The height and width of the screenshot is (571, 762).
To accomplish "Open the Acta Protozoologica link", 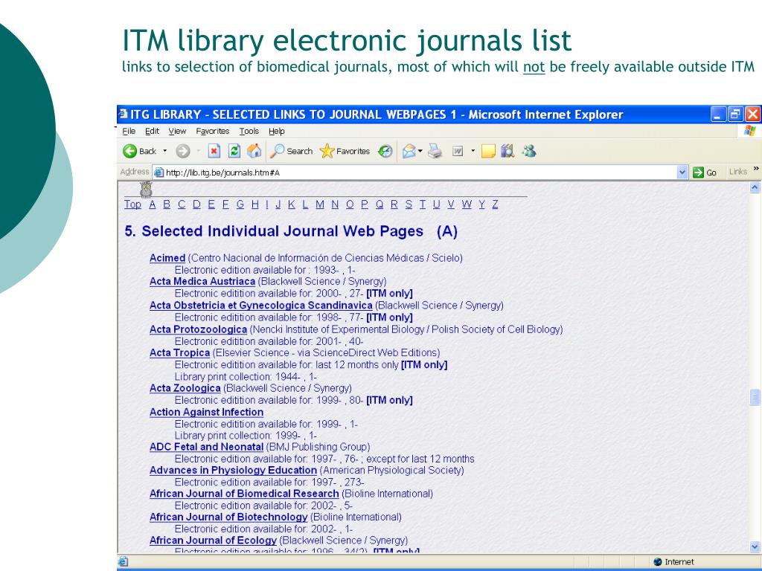I will [x=198, y=329].
